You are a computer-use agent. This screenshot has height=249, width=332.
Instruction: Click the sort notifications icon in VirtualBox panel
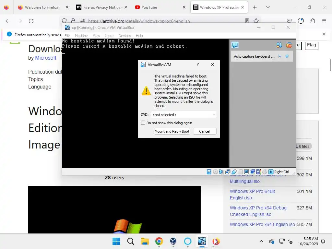(x=279, y=45)
